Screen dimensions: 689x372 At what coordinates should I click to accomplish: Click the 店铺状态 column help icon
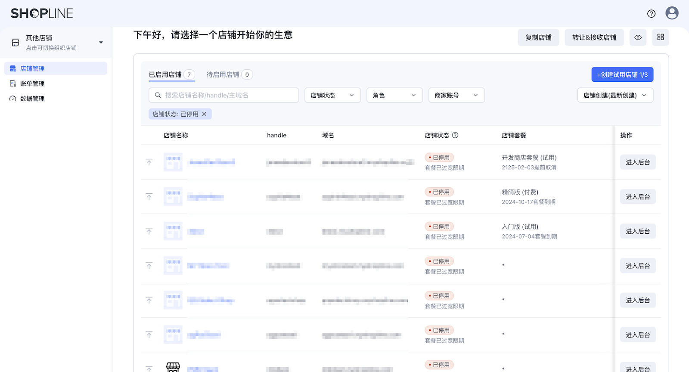[455, 135]
